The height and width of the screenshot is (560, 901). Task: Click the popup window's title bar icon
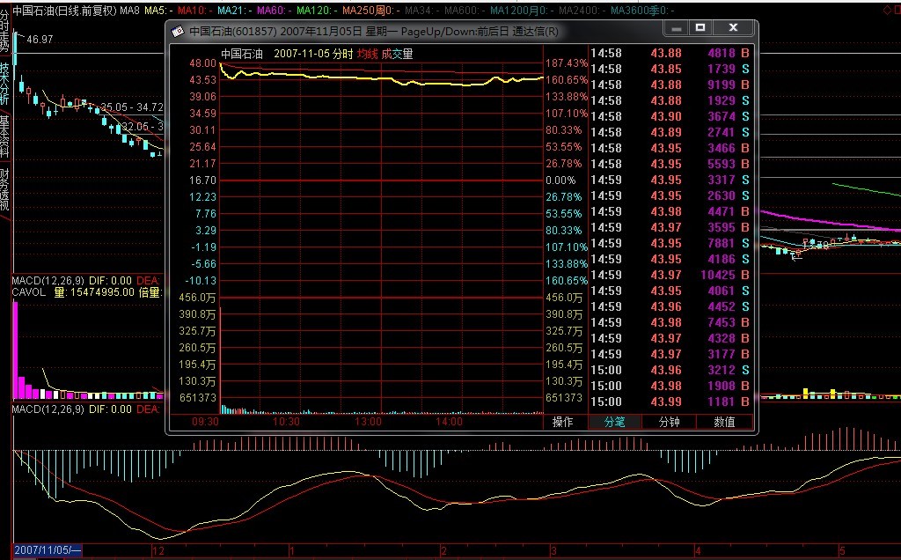click(178, 31)
